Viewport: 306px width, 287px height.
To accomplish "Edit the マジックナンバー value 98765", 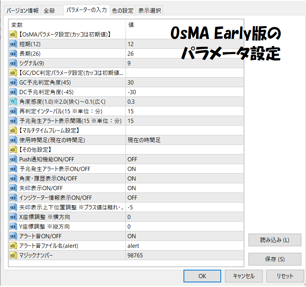I will pyautogui.click(x=185, y=255).
